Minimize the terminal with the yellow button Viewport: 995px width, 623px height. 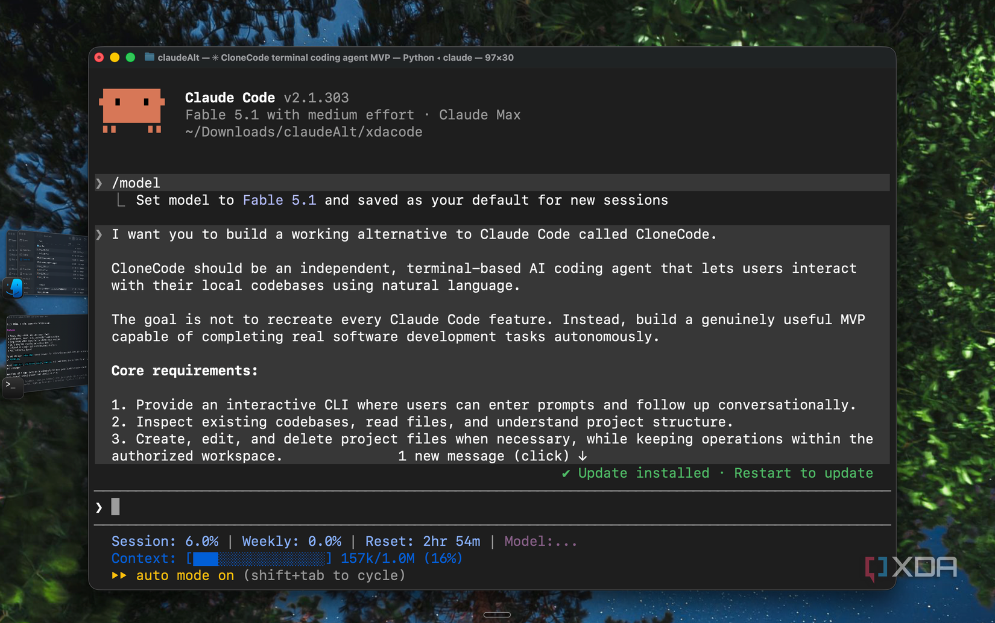(115, 57)
